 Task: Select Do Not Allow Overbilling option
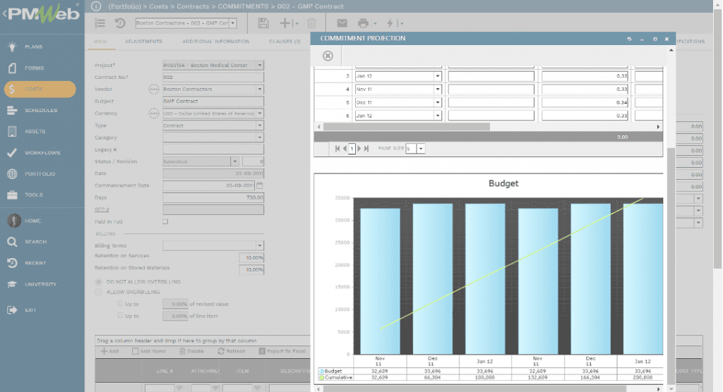(x=99, y=281)
